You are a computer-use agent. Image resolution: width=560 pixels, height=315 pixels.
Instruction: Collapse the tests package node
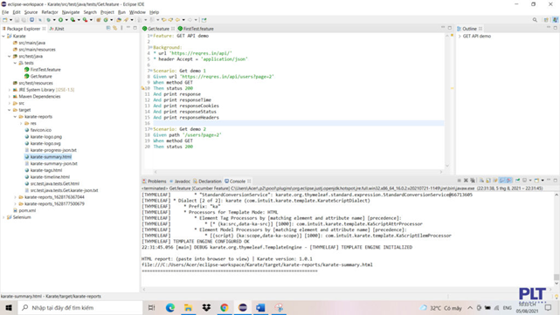click(x=15, y=63)
